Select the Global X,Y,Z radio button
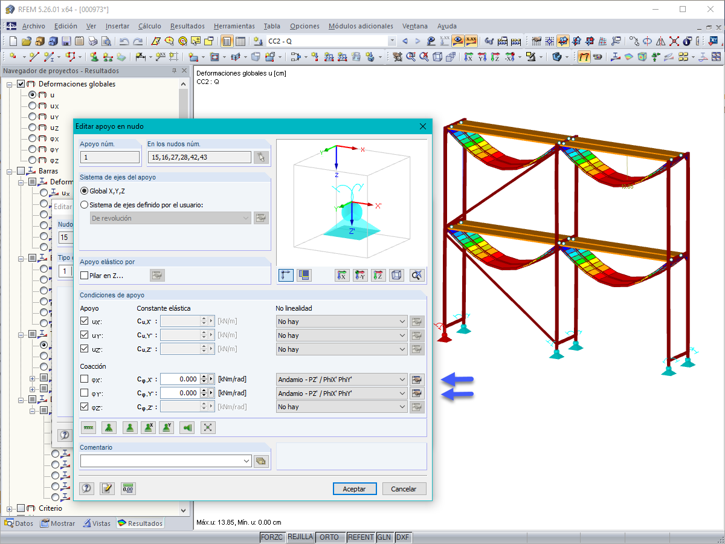 pos(85,191)
